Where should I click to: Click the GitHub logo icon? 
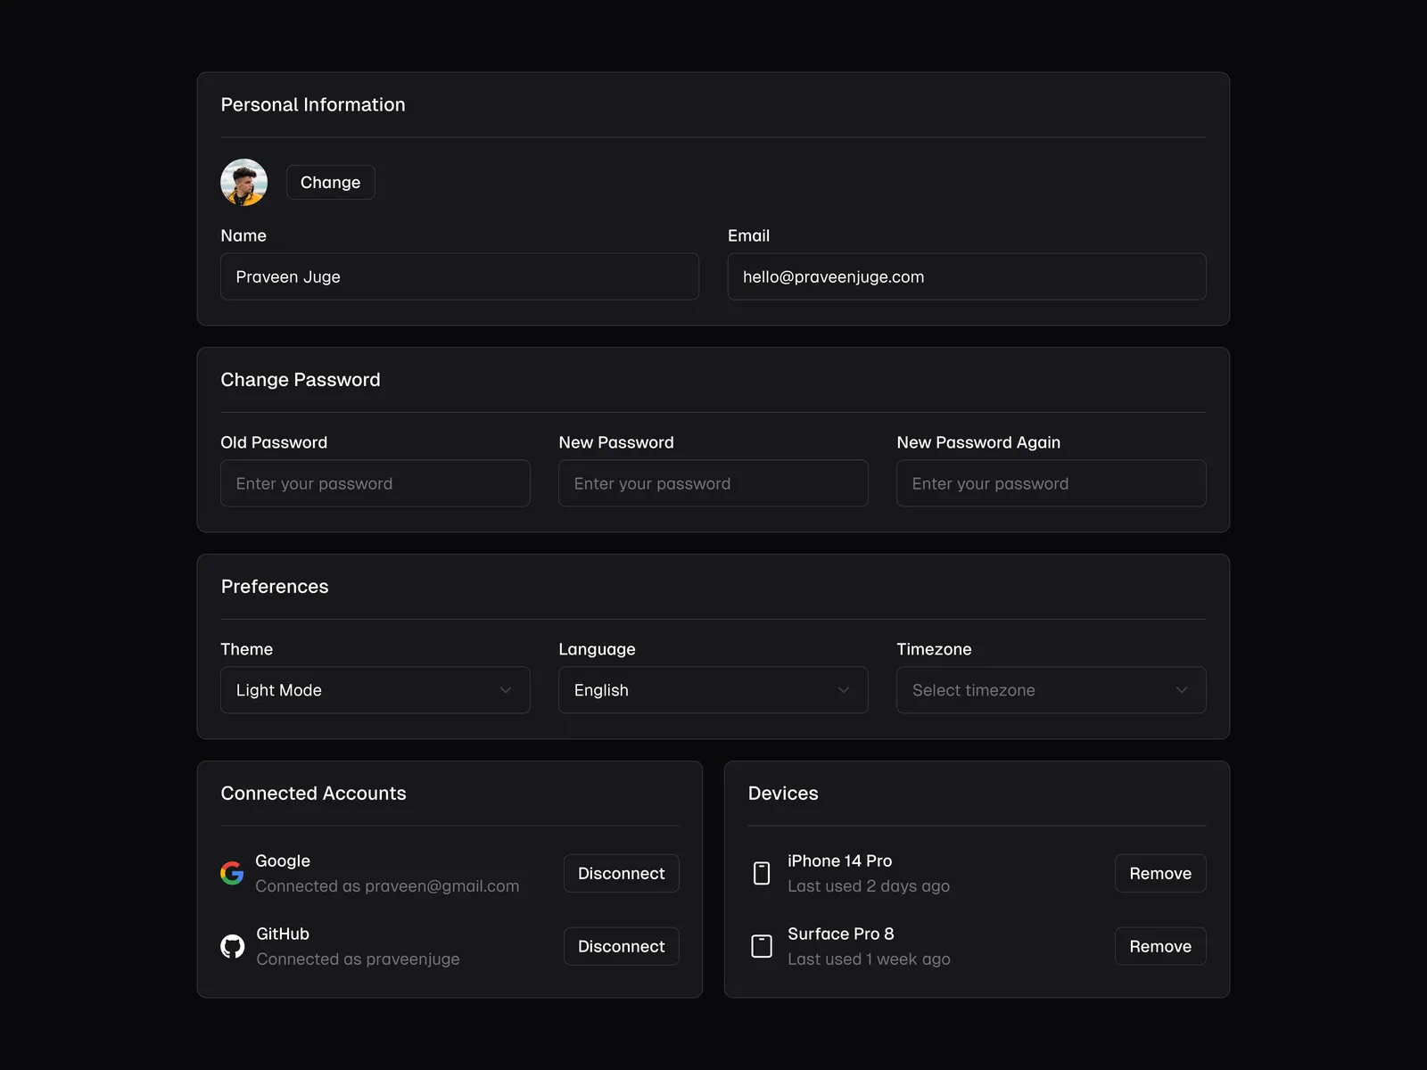click(x=232, y=946)
